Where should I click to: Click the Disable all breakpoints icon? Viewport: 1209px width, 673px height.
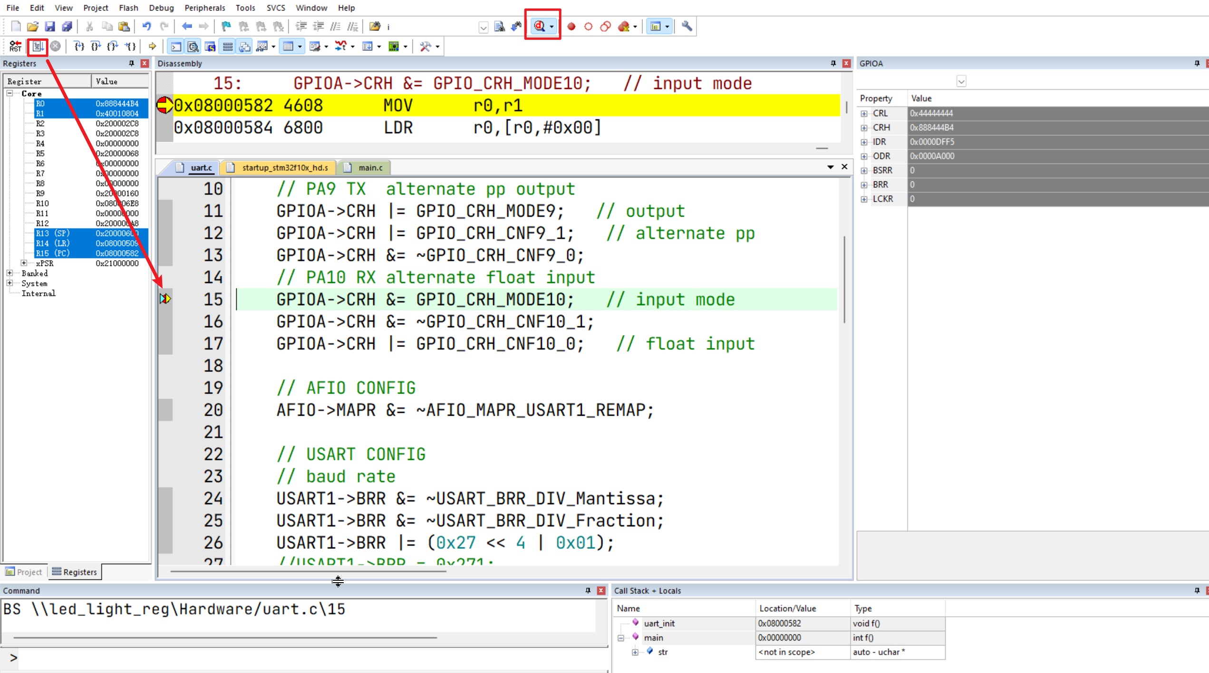point(605,27)
